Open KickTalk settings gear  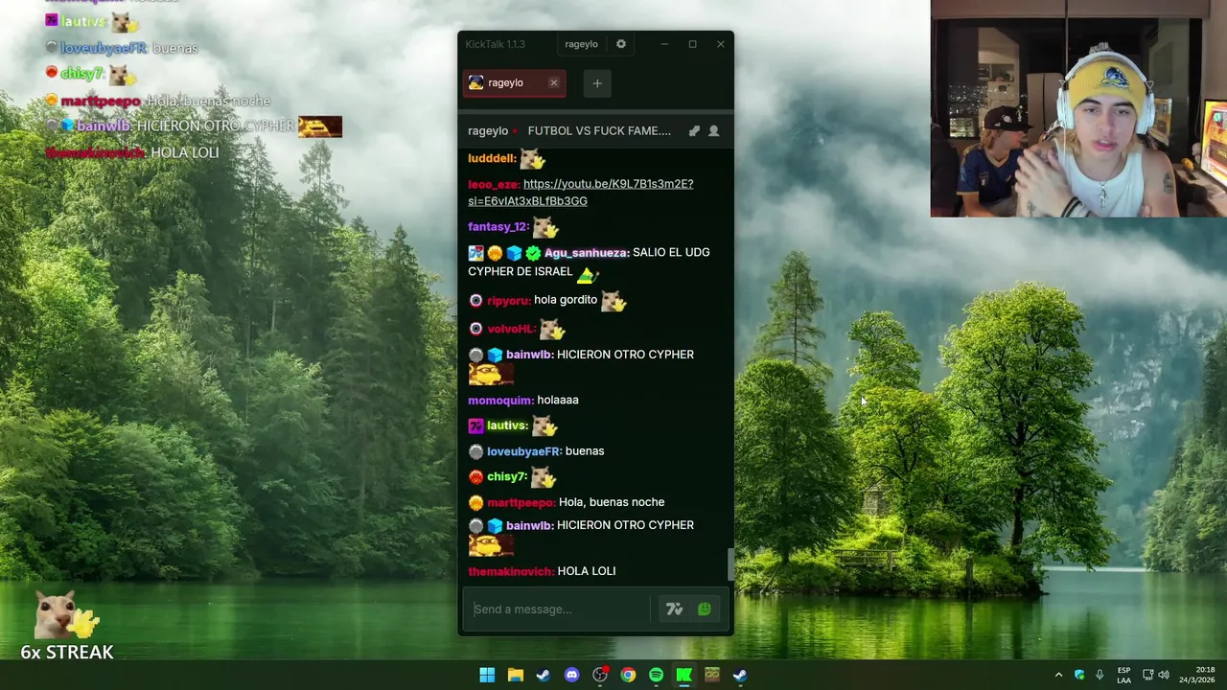point(621,44)
